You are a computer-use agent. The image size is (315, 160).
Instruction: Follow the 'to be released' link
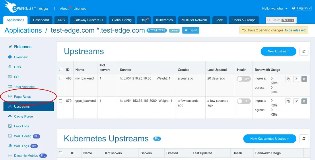coord(295,30)
